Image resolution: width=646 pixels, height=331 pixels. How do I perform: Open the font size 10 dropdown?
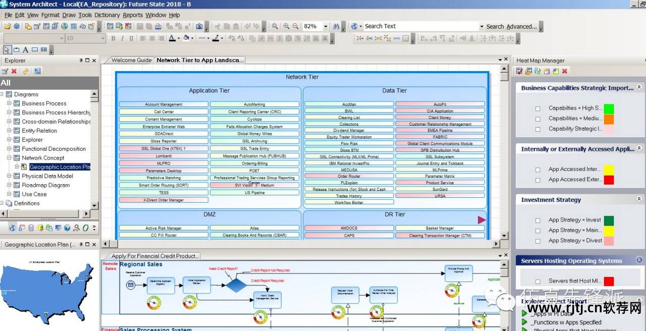click(102, 38)
